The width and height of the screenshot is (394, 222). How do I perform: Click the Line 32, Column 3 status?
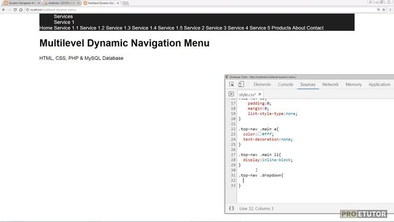click(x=256, y=208)
